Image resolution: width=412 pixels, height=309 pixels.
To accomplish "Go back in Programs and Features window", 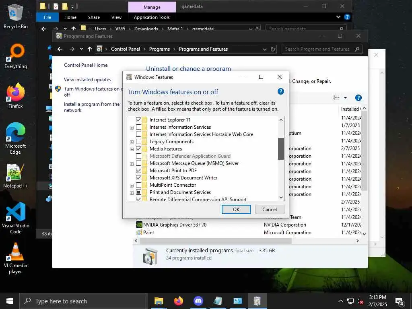I will pyautogui.click(x=60, y=49).
